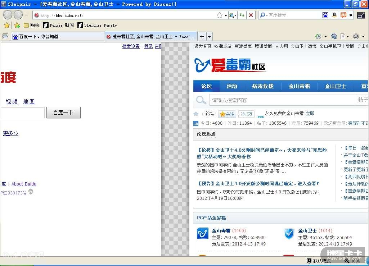Open the 【拾楼】金山卫士4.0公测 hot post

262,153
